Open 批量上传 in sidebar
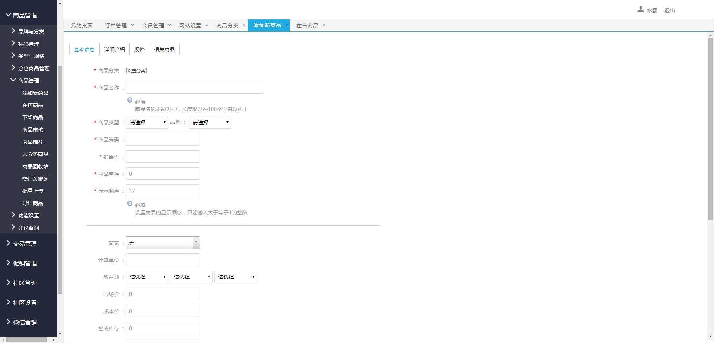The width and height of the screenshot is (714, 343). pos(33,191)
